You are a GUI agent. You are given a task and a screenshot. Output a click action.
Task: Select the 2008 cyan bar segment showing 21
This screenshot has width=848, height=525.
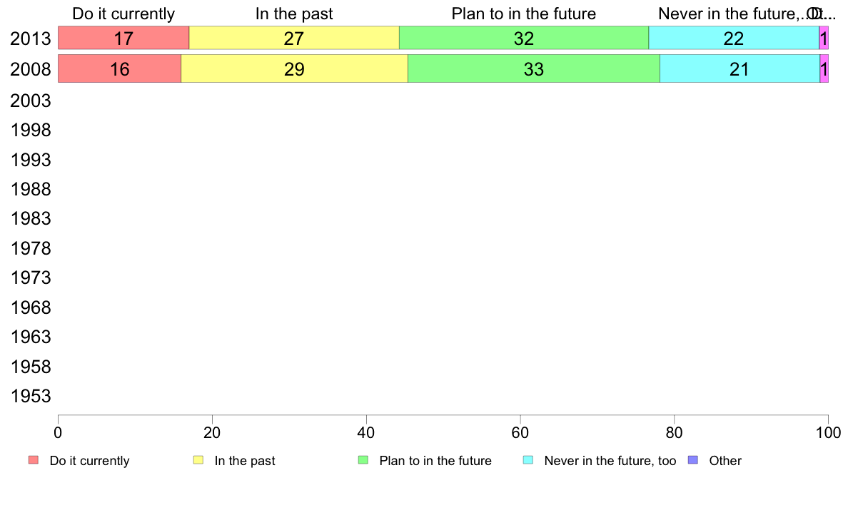(x=740, y=68)
